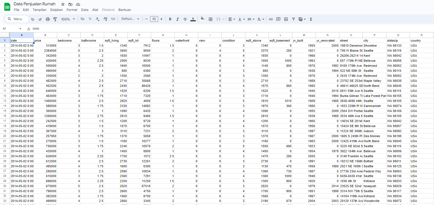Expand the Default font family dropdown

click(130, 19)
